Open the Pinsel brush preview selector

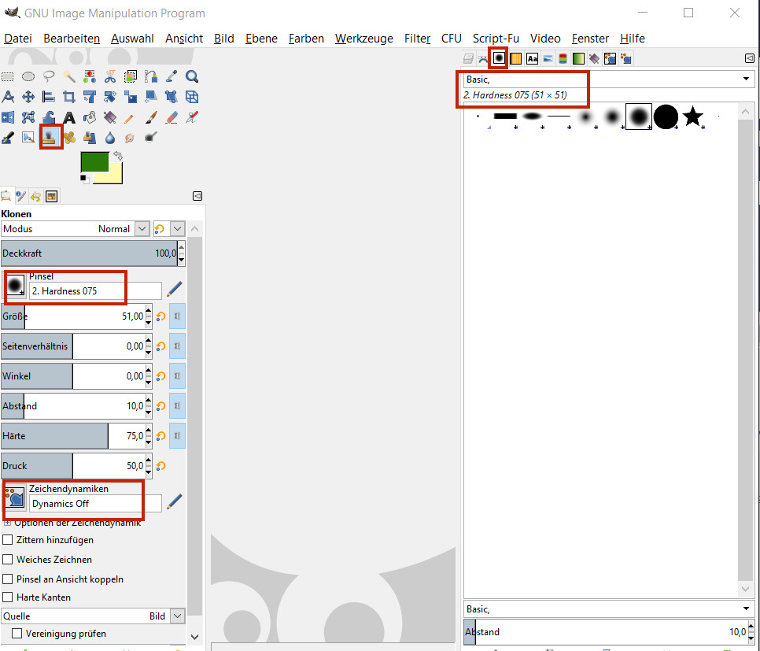click(x=15, y=287)
